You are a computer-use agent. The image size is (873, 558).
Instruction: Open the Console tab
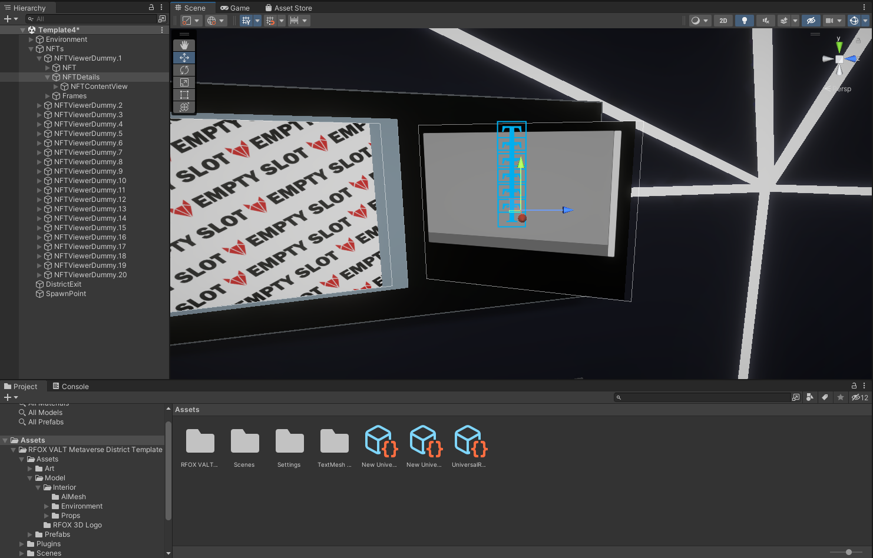(x=71, y=386)
